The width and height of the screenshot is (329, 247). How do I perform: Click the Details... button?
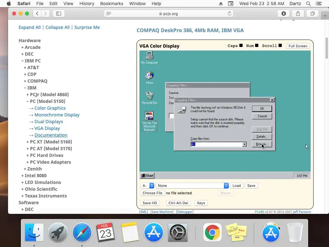point(262,136)
